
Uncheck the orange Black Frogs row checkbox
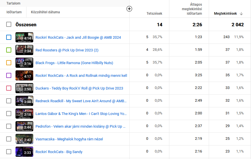(9, 63)
